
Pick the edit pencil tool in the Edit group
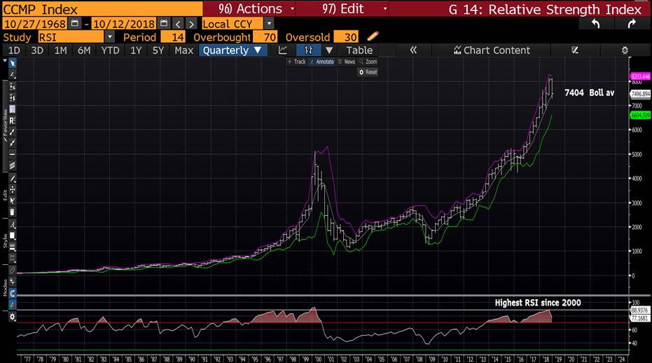point(13,179)
